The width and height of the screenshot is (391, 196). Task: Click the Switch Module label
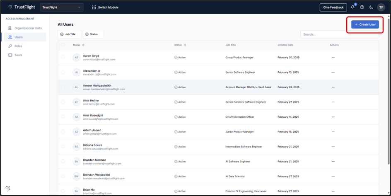108,7
